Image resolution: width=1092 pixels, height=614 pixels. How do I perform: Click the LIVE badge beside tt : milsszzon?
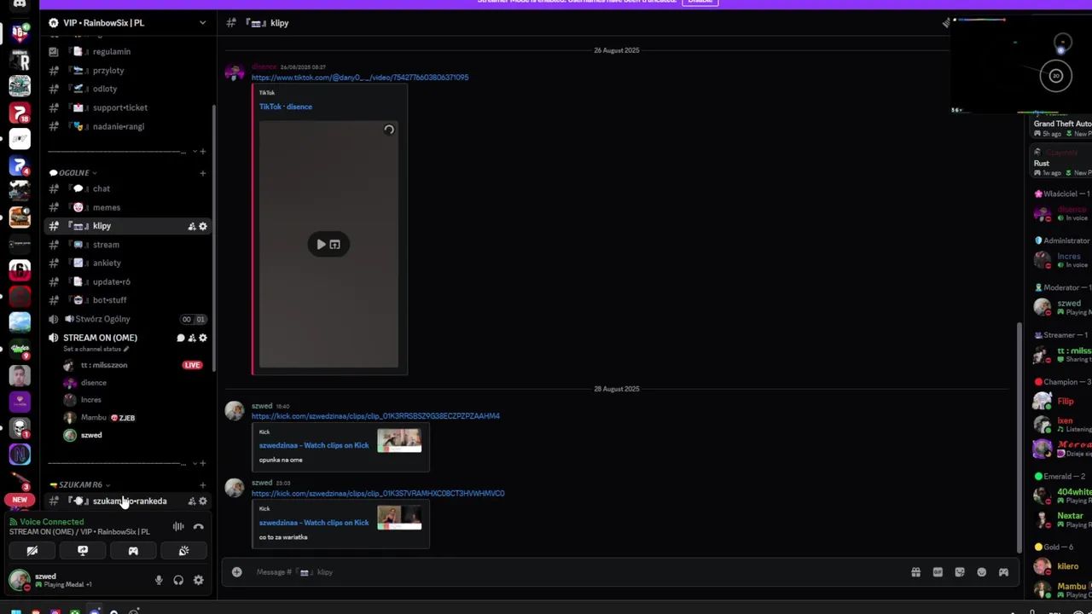[x=192, y=365]
